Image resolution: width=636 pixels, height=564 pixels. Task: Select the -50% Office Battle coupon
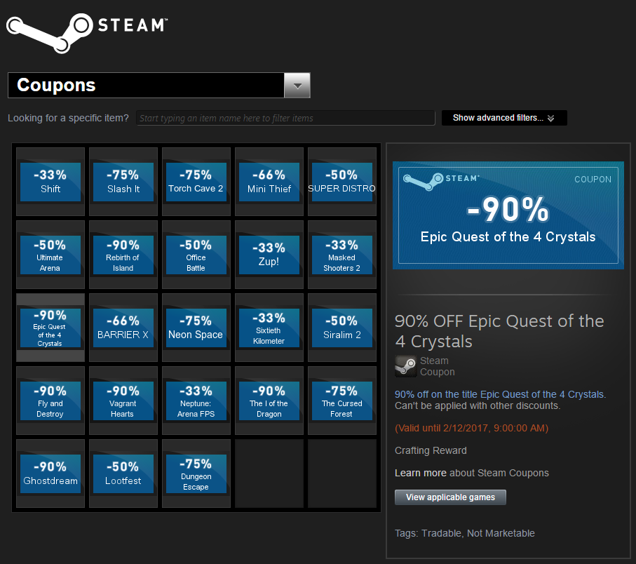pyautogui.click(x=196, y=255)
